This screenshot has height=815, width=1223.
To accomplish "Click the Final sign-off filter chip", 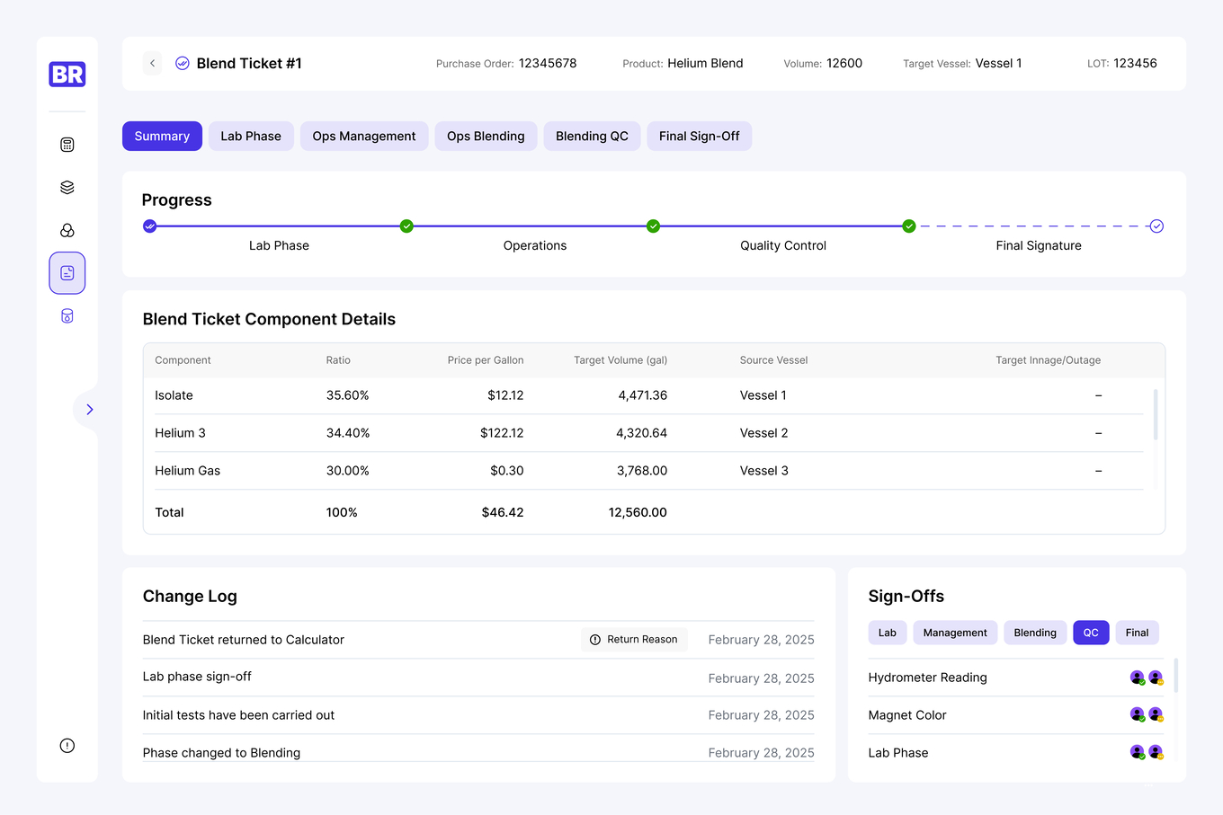I will point(1137,633).
